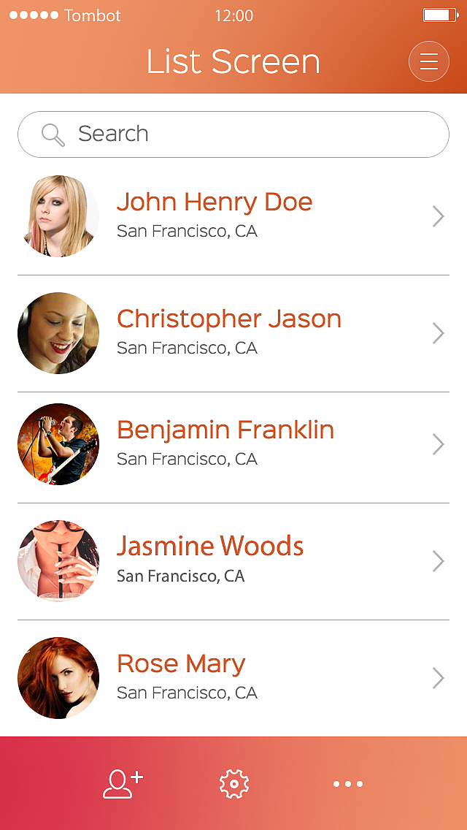The height and width of the screenshot is (830, 467).
Task: Open Benjamin Franklin's detail arrow
Action: (x=438, y=444)
